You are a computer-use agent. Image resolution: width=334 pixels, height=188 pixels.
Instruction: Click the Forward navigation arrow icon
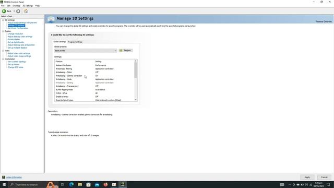[x=18, y=11]
